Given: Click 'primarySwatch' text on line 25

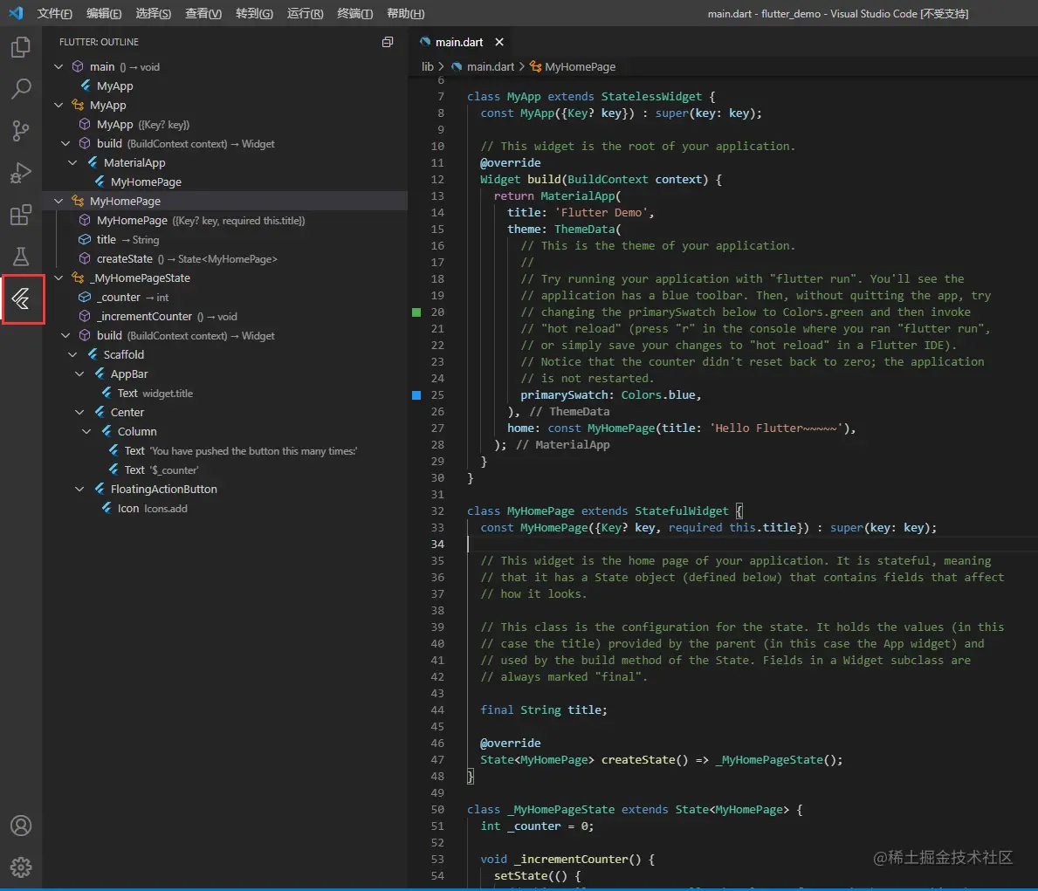Looking at the screenshot, I should pyautogui.click(x=564, y=395).
